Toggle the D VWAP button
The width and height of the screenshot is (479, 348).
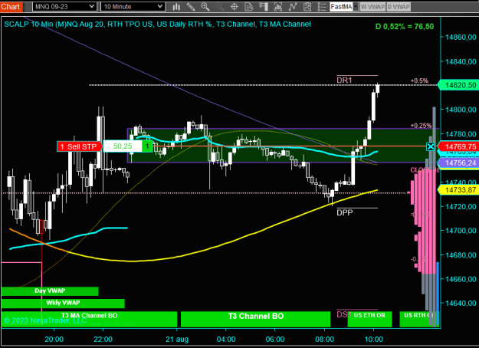click(x=399, y=7)
